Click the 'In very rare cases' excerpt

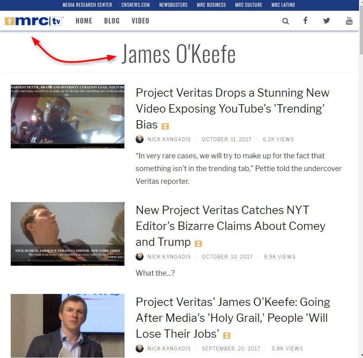click(239, 168)
